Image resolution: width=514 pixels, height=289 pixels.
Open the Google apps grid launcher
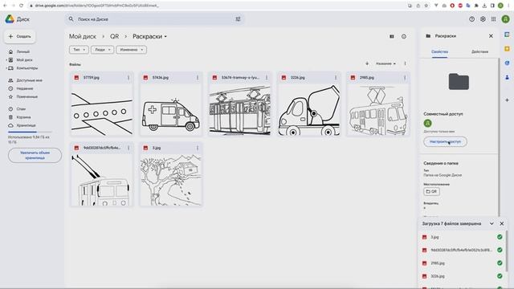point(494,19)
